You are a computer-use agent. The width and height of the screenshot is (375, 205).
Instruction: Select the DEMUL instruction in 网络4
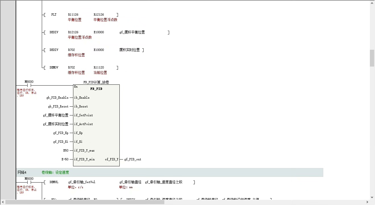pos(54,182)
